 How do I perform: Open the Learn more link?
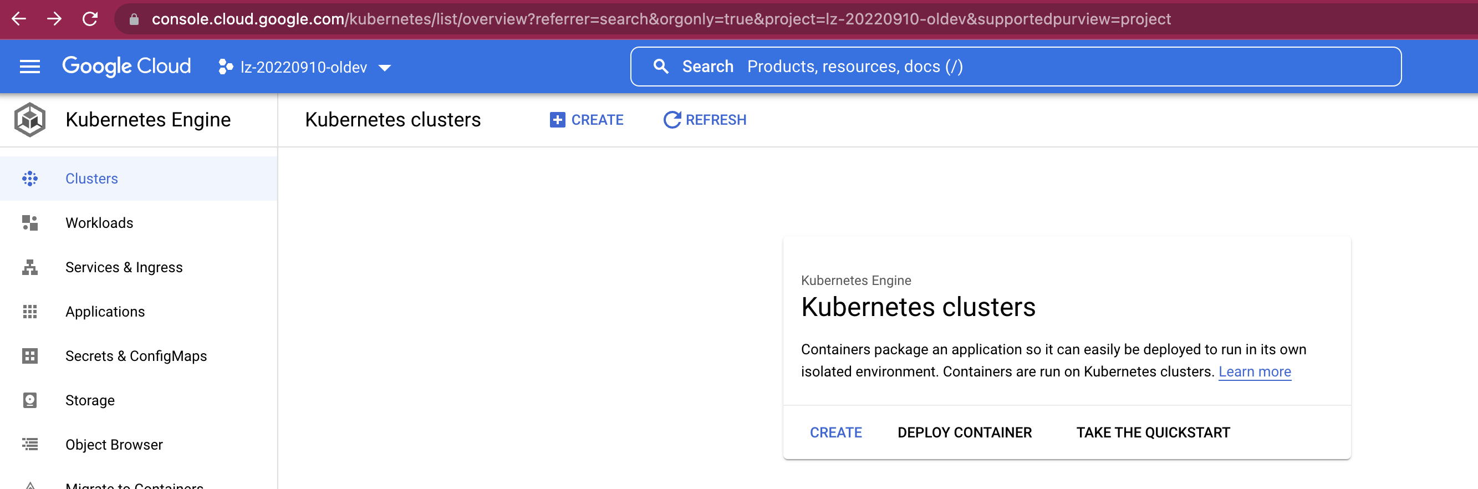[x=1255, y=371]
